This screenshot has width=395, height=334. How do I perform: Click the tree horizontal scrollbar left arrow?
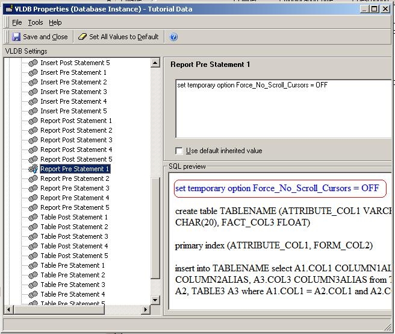click(x=9, y=309)
